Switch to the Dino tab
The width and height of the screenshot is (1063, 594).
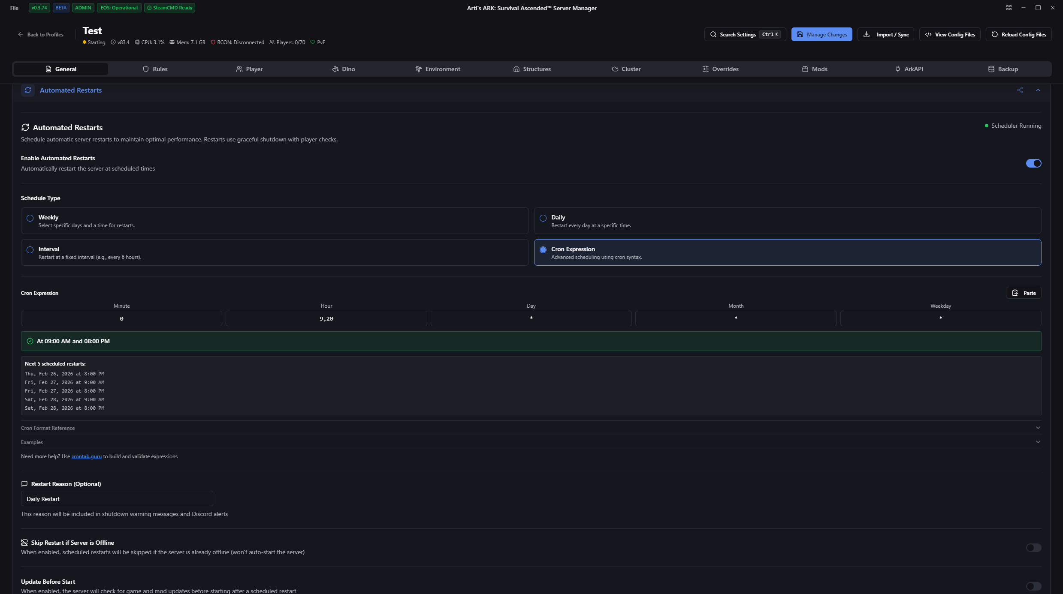[x=344, y=69]
